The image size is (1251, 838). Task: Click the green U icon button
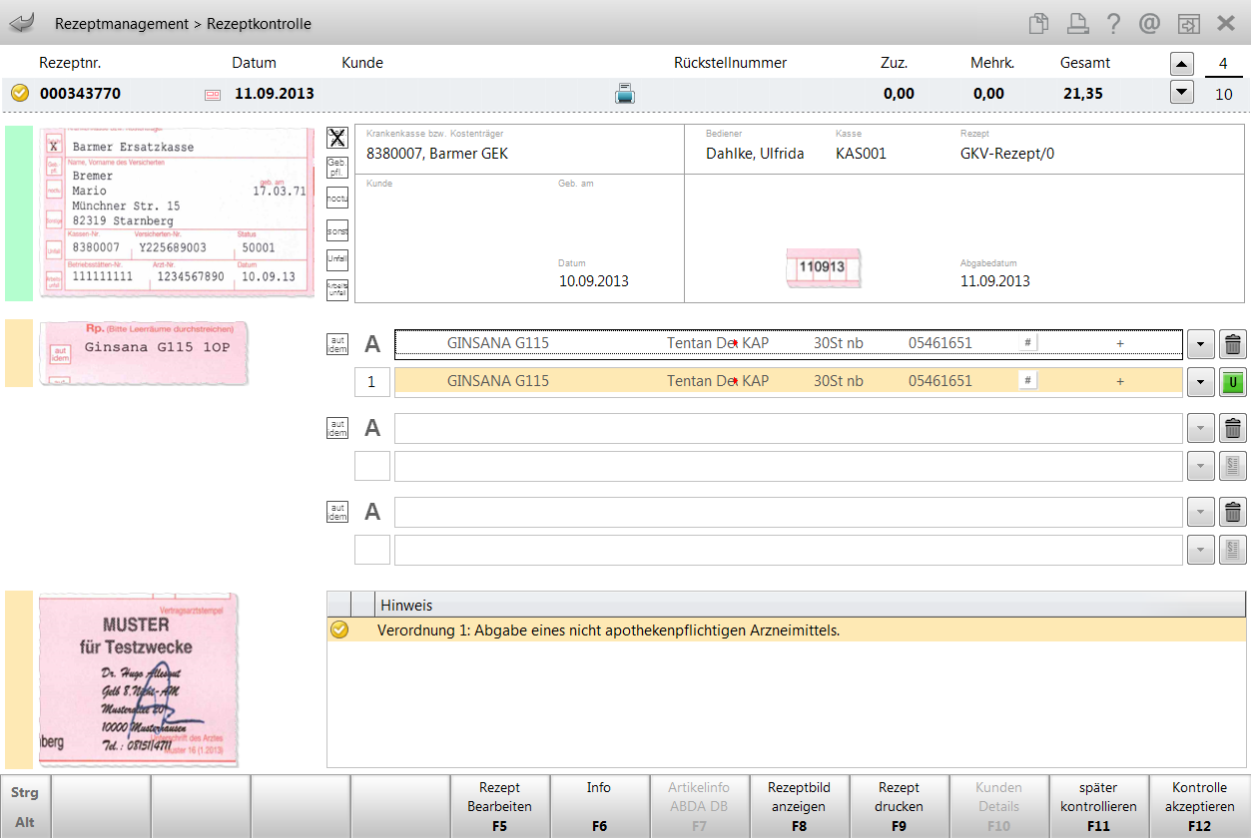[1233, 382]
